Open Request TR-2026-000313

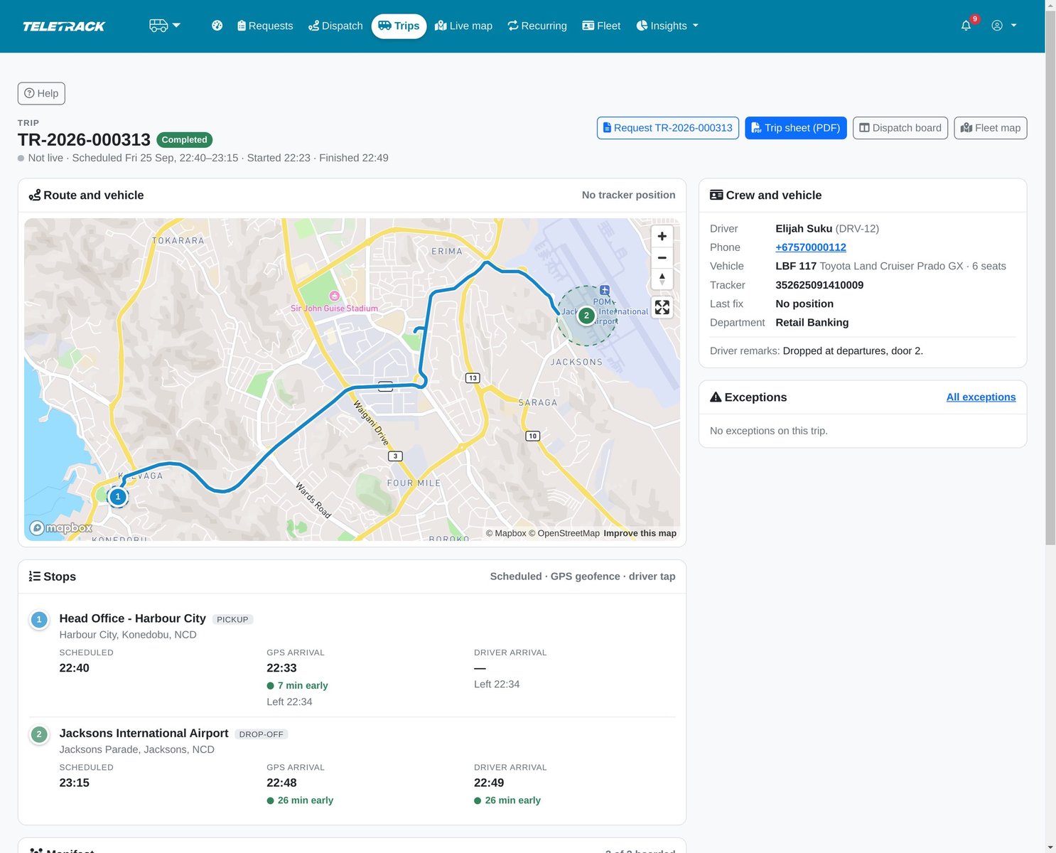(x=668, y=128)
